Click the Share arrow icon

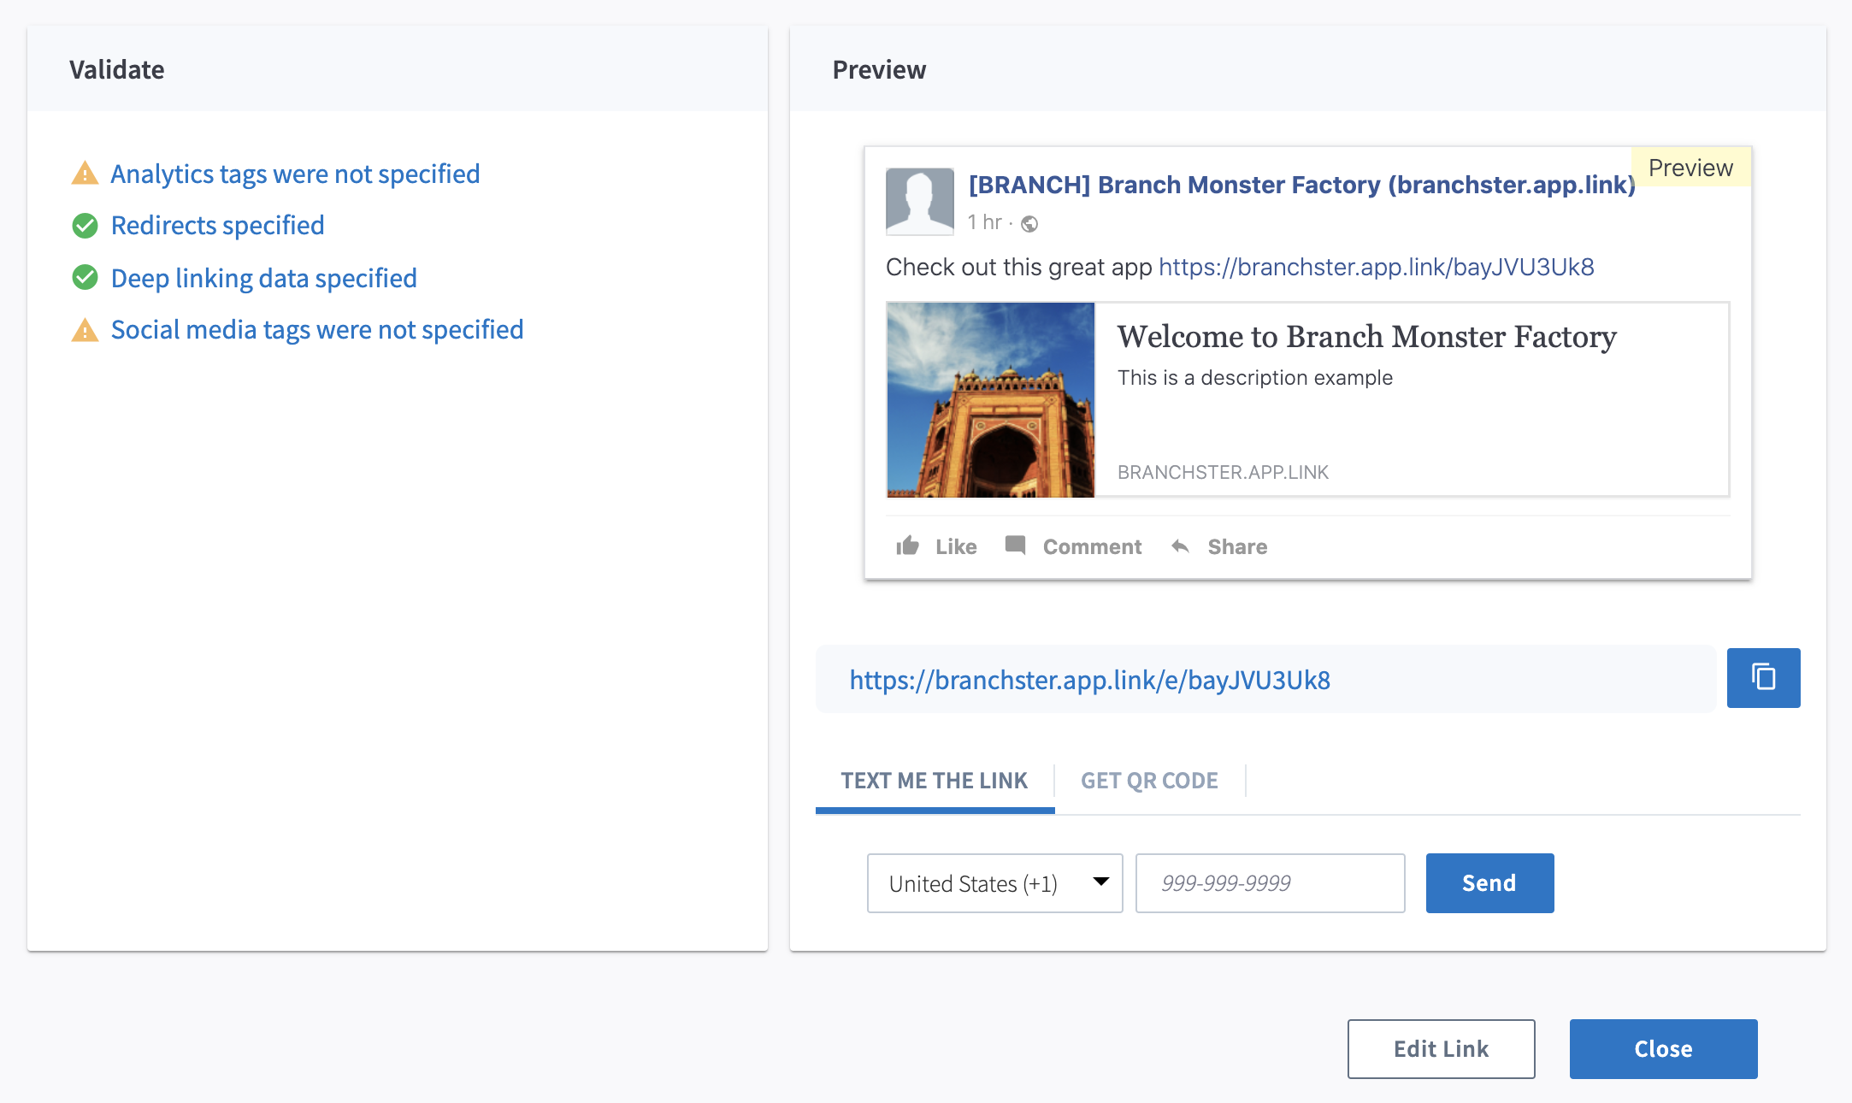(x=1181, y=546)
